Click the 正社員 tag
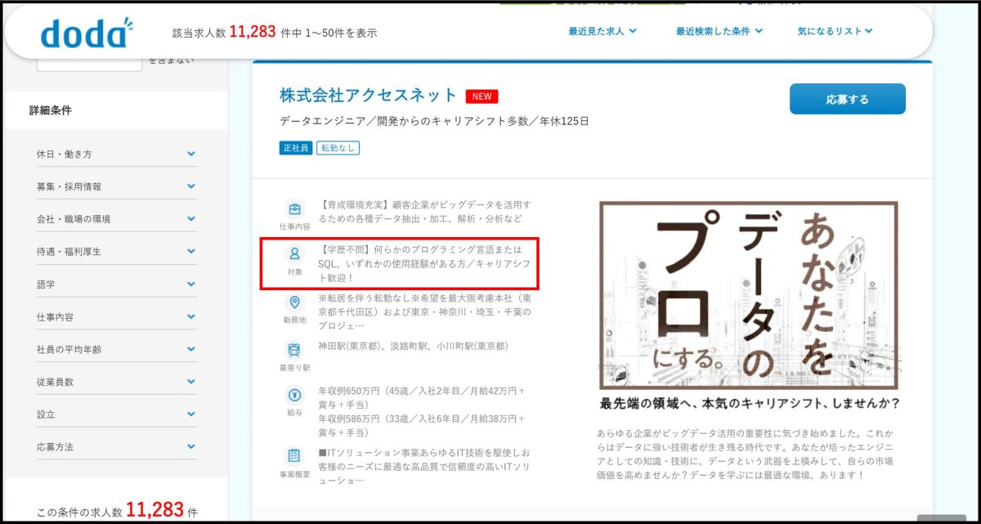The width and height of the screenshot is (981, 524). [x=295, y=148]
